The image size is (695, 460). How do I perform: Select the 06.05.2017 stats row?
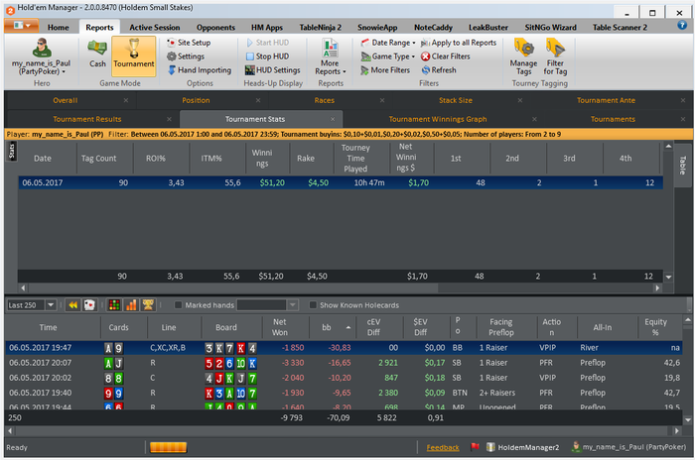click(x=341, y=182)
